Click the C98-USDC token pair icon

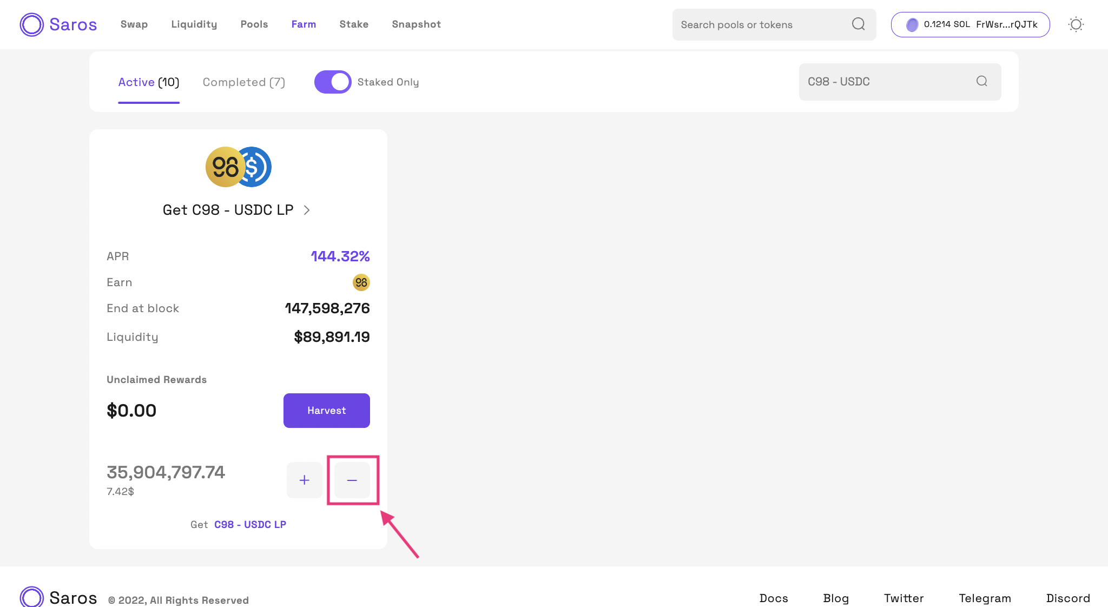(x=238, y=167)
